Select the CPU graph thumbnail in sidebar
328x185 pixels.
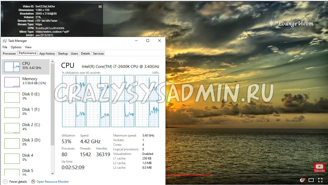(12, 67)
